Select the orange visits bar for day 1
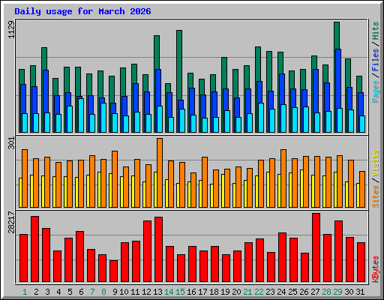384x300 pixels. 25,178
